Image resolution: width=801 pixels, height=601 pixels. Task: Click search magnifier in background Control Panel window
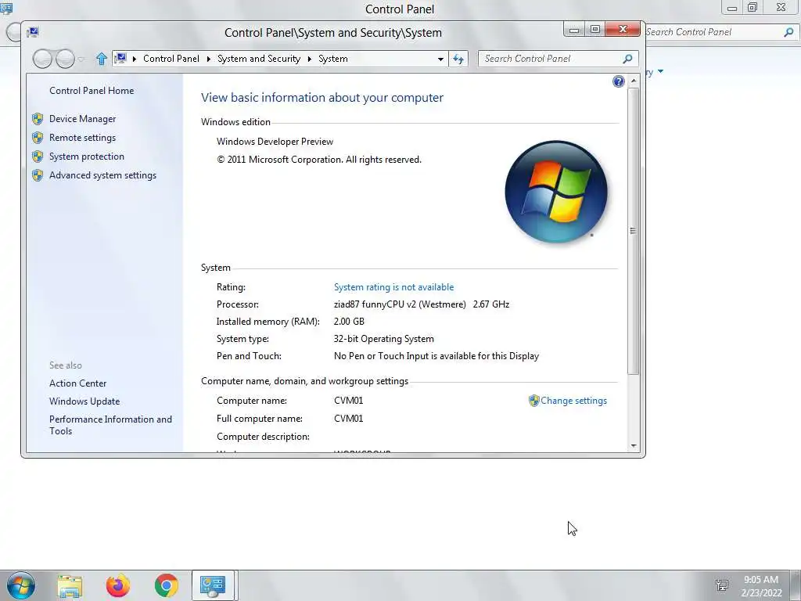point(788,32)
